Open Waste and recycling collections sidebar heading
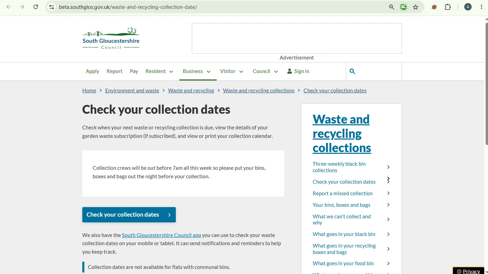Viewport: 488px width, 274px height. point(342,133)
